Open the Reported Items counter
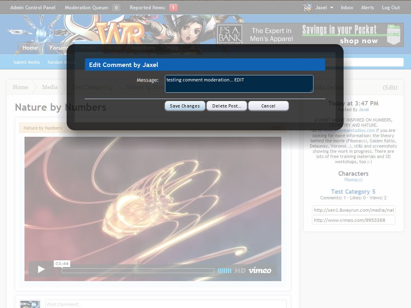 [x=154, y=8]
